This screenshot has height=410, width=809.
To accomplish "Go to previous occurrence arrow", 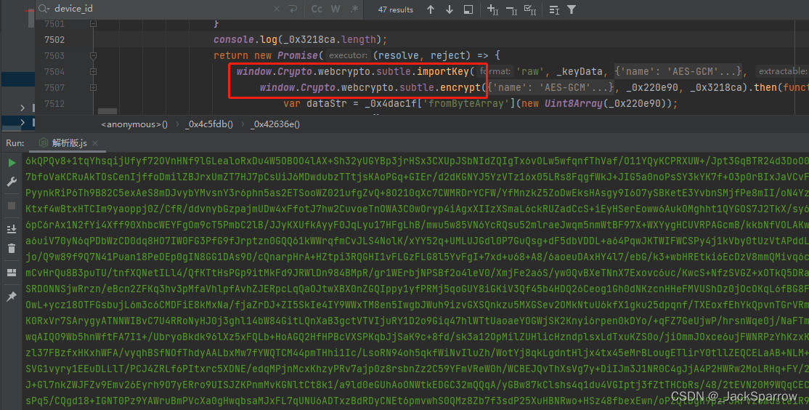I will click(x=431, y=9).
